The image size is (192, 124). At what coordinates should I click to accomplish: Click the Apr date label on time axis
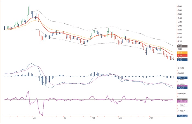(x=151, y=118)
